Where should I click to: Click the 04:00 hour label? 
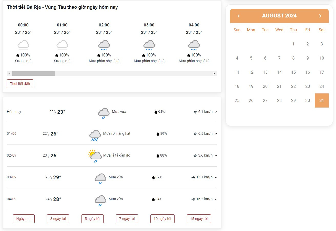(x=194, y=25)
